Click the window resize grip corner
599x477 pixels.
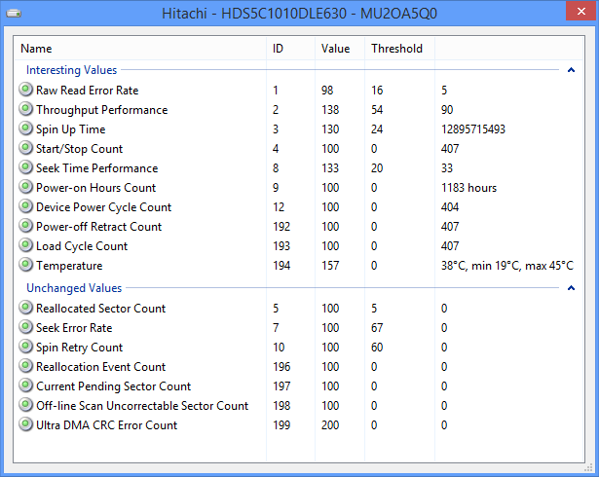point(588,468)
